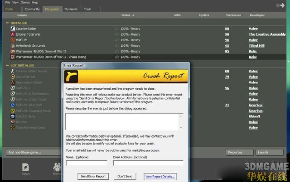Click the Day of Defeat game icon
The height and width of the screenshot is (182, 290).
pyautogui.click(x=13, y=77)
